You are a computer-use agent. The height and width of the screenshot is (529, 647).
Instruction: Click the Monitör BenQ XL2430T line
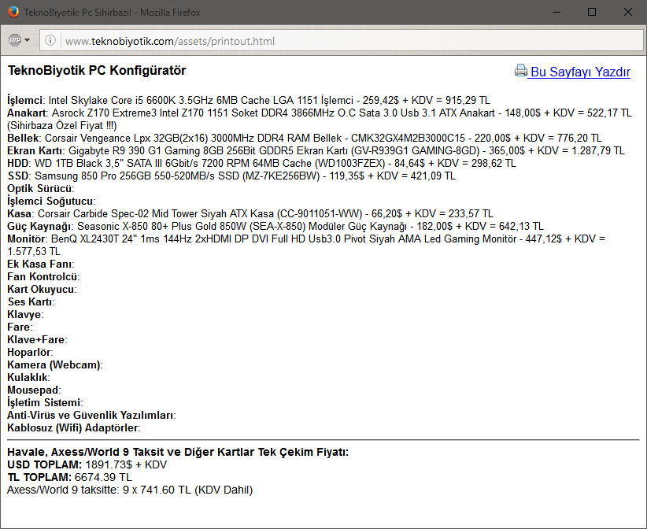coord(306,239)
